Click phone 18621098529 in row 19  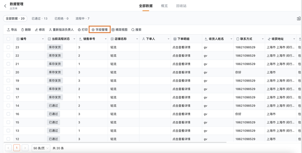[245, 81]
